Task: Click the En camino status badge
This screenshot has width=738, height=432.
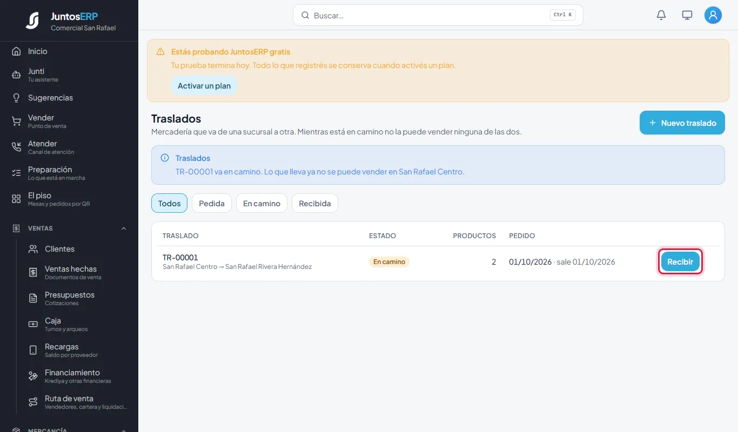Action: 389,261
